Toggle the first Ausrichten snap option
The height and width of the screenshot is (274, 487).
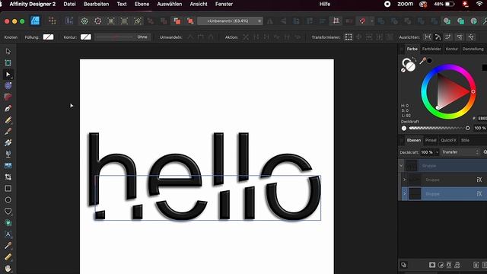[428, 37]
